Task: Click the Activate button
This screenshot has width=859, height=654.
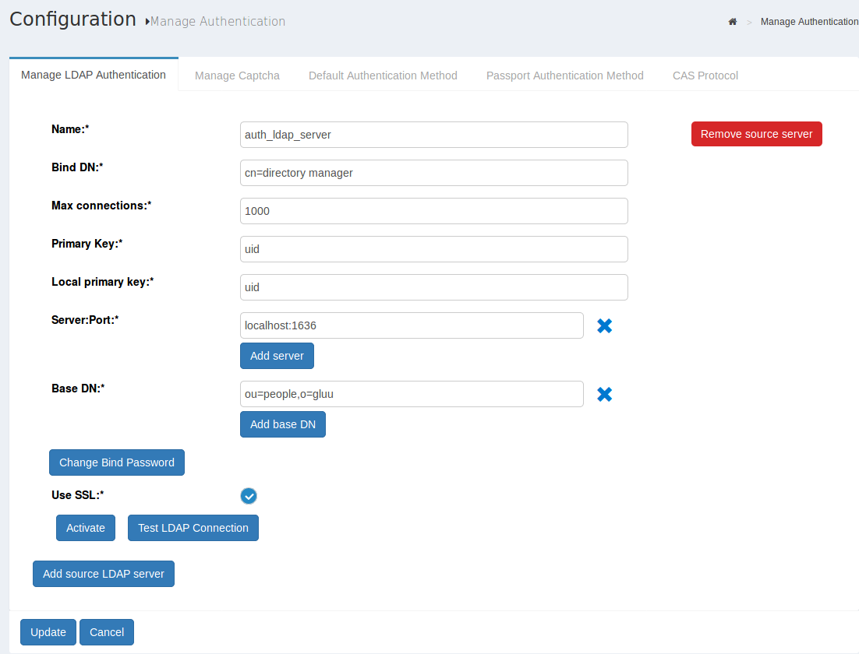Action: [x=85, y=527]
